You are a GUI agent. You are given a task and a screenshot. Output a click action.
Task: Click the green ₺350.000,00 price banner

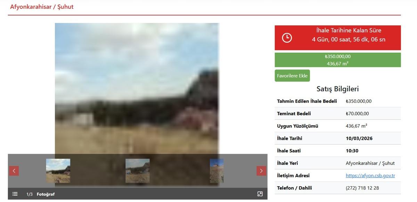(337, 60)
